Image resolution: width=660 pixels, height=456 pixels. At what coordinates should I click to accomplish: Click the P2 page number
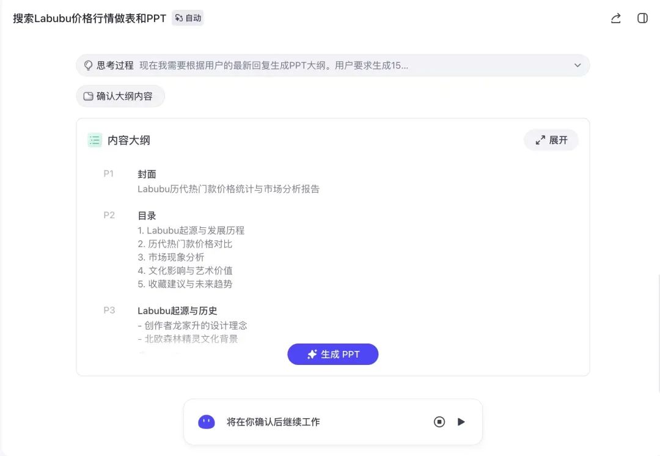point(109,215)
